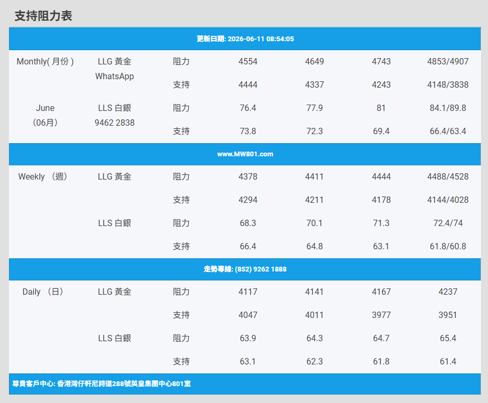Click the WhatsApp label under LLG 黃金
The width and height of the screenshot is (488, 403).
(x=115, y=76)
